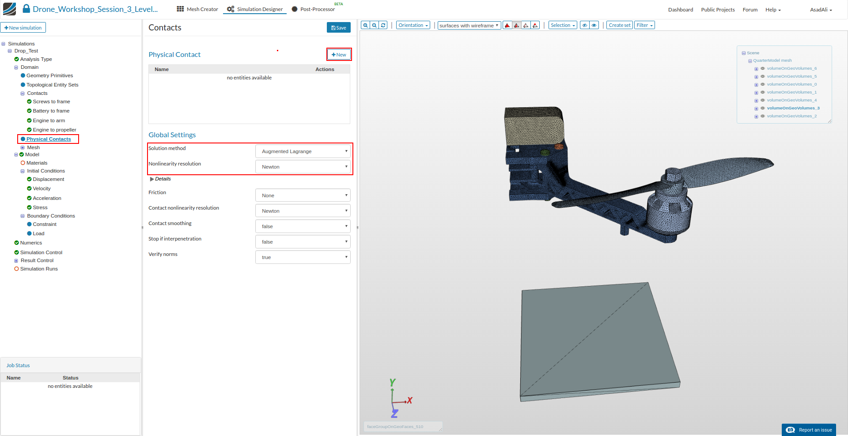
Task: Click the green check icon beside Velocity
Action: tap(29, 188)
